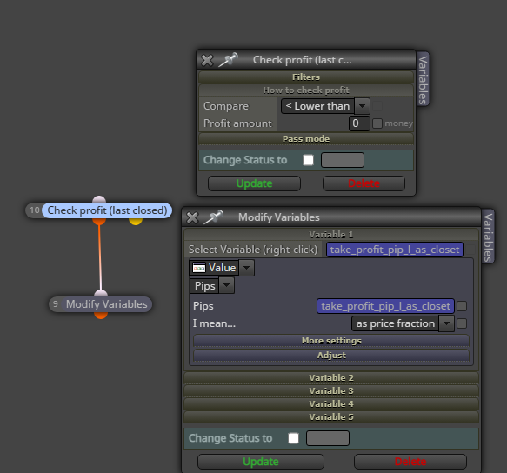Click Delete in Modify Variables panel
The height and width of the screenshot is (473, 507).
pos(410,462)
